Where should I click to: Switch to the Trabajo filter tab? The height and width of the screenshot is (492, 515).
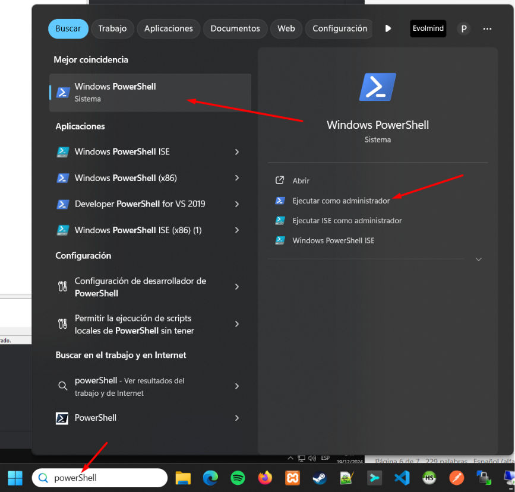pyautogui.click(x=113, y=28)
